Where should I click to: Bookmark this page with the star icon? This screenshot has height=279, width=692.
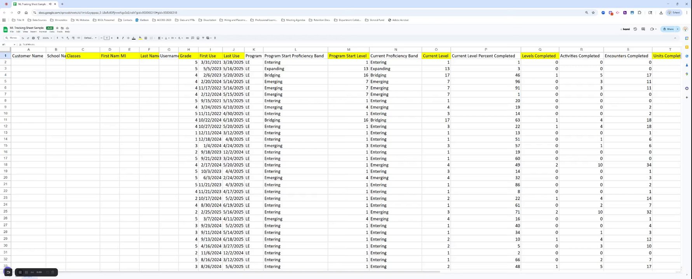[x=593, y=12]
